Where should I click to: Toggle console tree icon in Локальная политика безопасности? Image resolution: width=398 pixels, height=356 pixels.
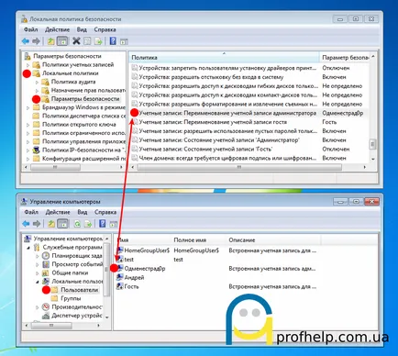tap(62, 41)
